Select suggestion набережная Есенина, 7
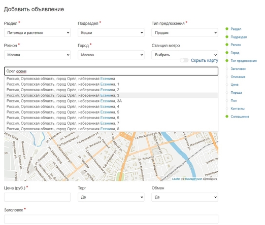This screenshot has width=265, height=225. 111,123
